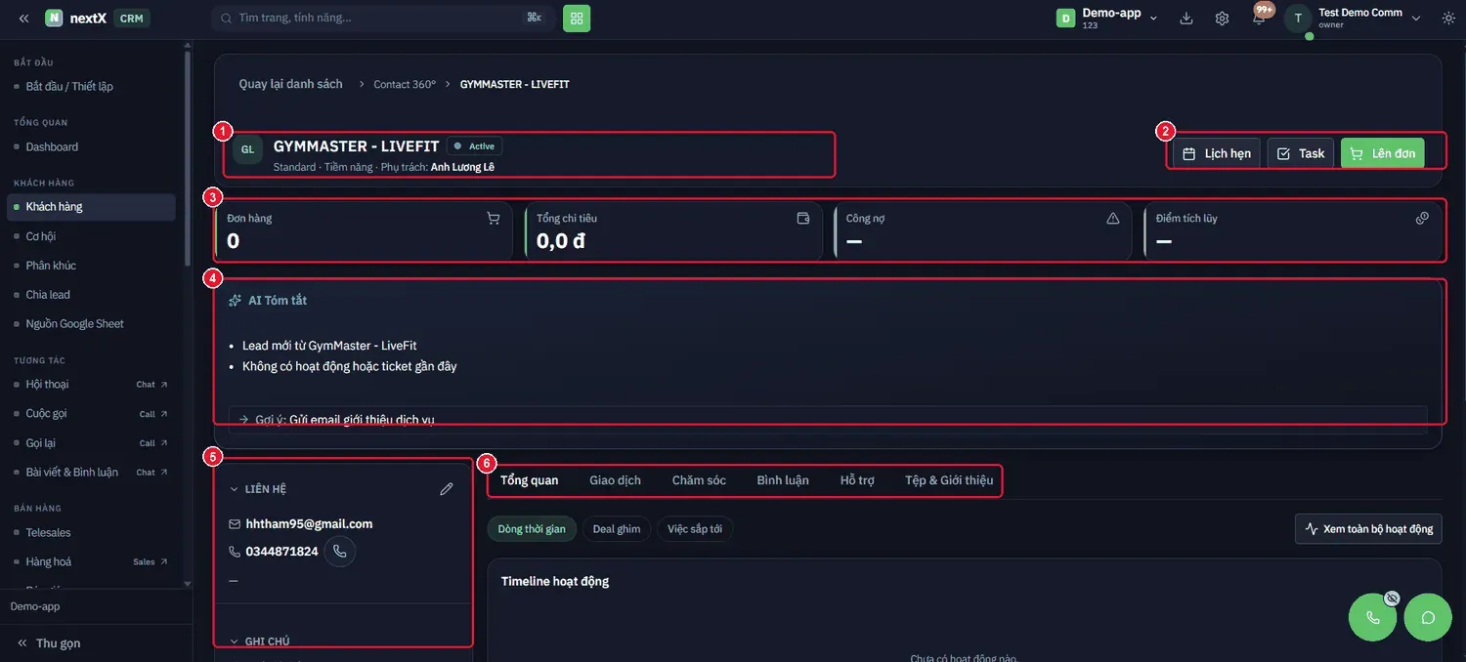Screen dimensions: 1466x662
Task: Select the Tệp & Giới thiệu tab
Action: (x=949, y=480)
